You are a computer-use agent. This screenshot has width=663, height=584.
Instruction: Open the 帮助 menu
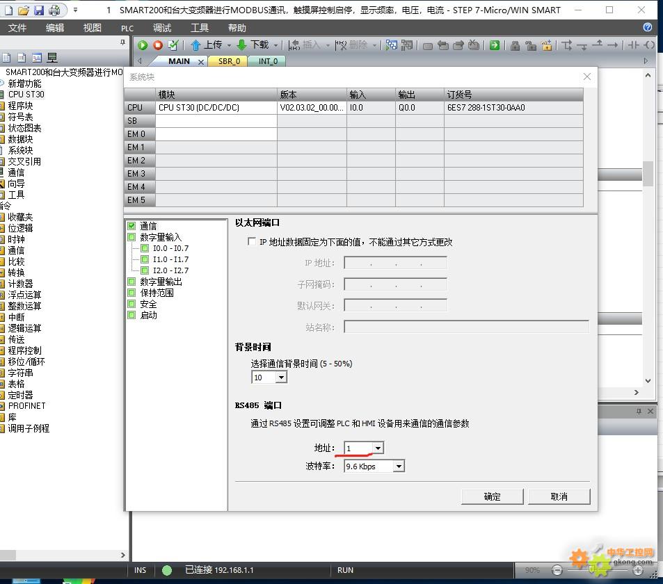coord(237,28)
